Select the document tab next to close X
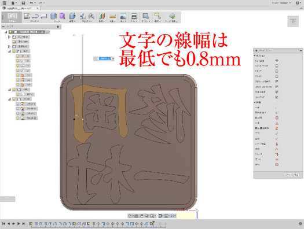The image size is (304, 229). click(x=20, y=8)
